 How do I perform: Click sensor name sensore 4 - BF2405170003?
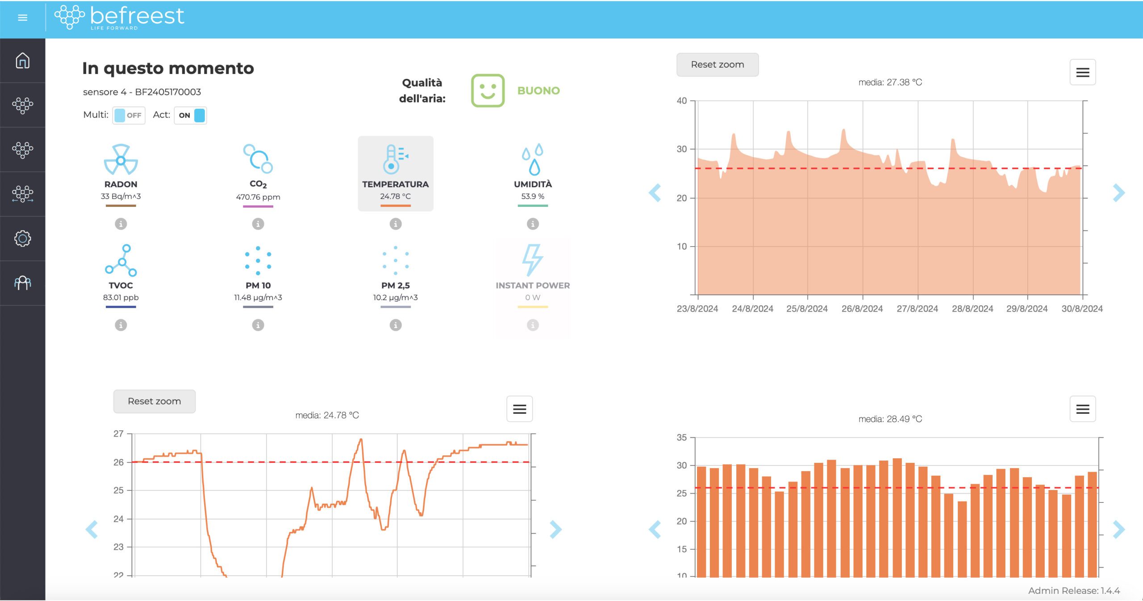(142, 92)
